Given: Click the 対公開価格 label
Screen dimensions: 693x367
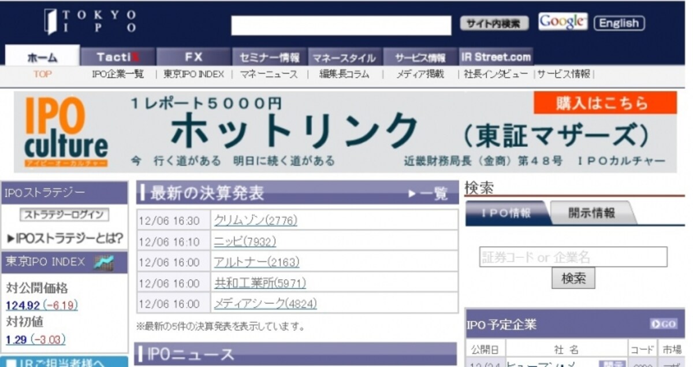Looking at the screenshot, I should tap(37, 288).
